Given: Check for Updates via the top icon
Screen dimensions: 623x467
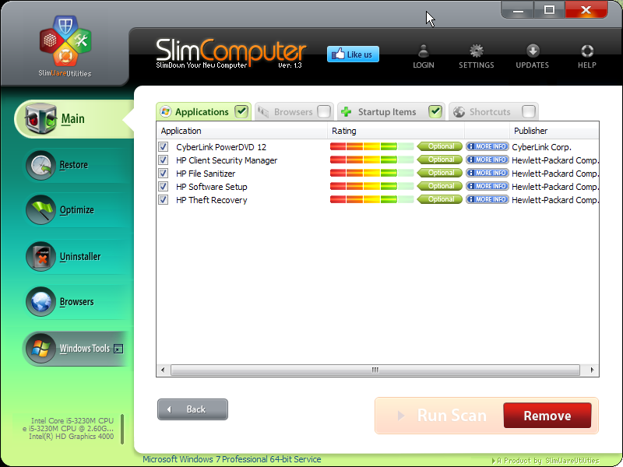Looking at the screenshot, I should [x=532, y=54].
